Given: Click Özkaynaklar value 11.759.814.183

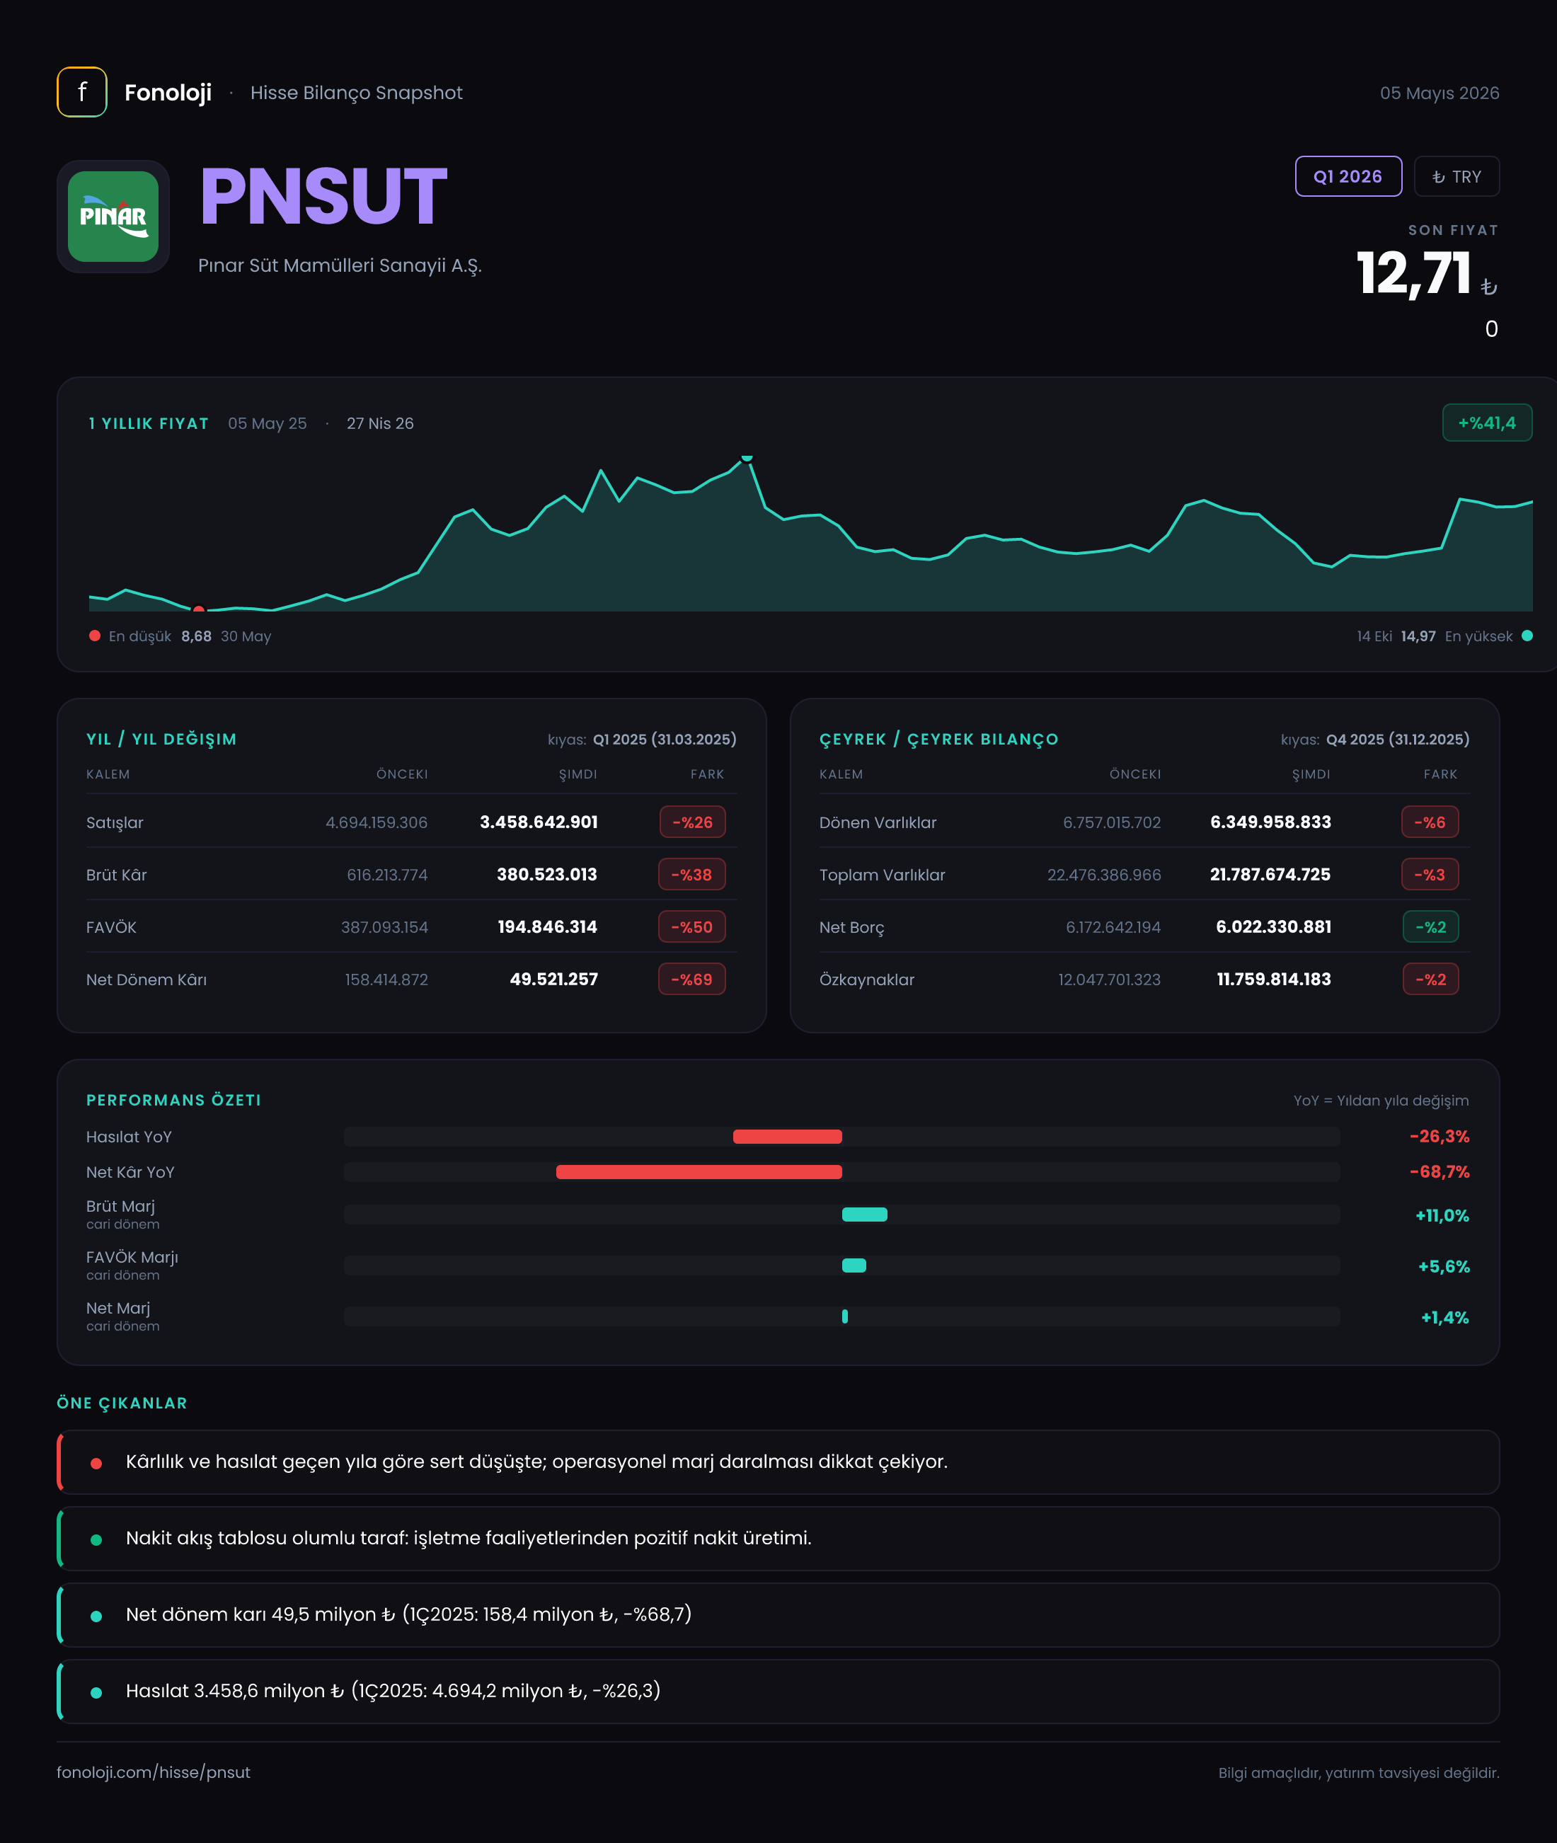Looking at the screenshot, I should coord(1274,979).
